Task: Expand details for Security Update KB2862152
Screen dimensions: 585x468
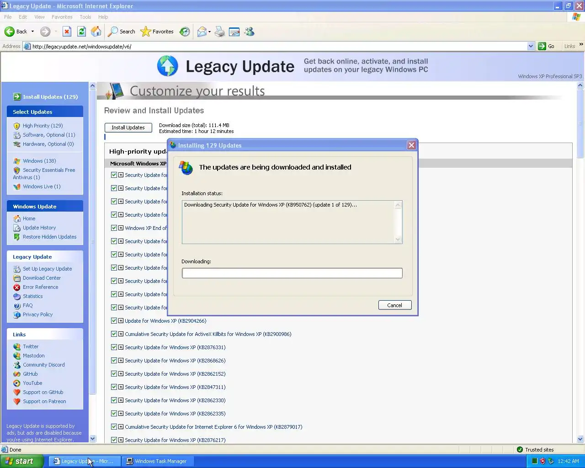Action: (121, 374)
